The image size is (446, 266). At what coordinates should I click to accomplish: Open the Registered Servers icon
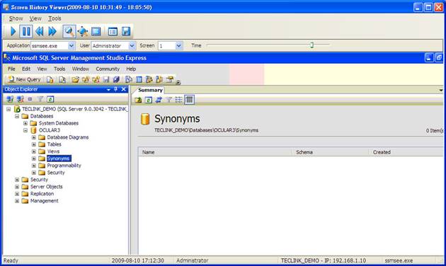click(x=129, y=80)
